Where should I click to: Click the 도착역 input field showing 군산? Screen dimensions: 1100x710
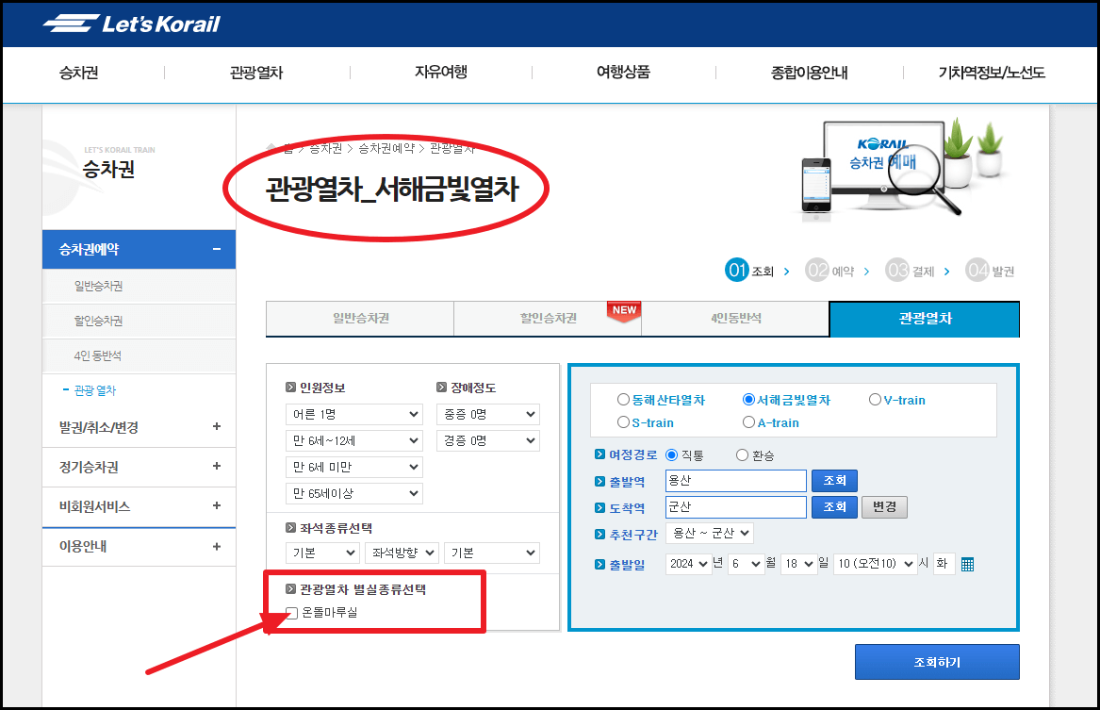tap(735, 506)
